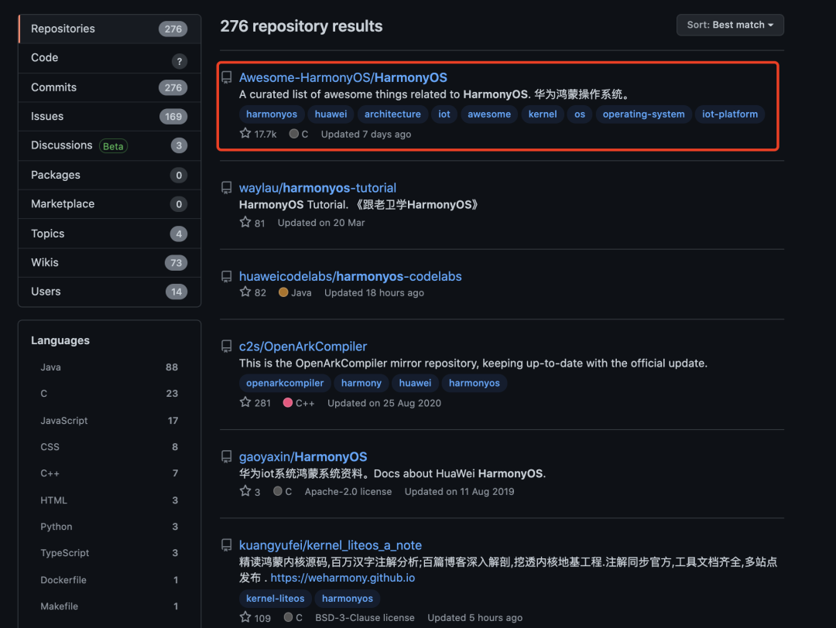Click the question mark badge next to Code
836x628 pixels.
pos(179,61)
